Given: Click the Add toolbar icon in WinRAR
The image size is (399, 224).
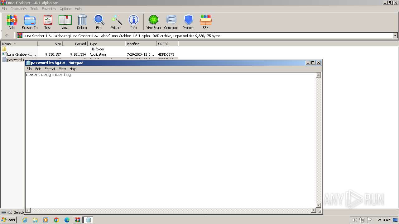Looking at the screenshot, I should (12, 22).
